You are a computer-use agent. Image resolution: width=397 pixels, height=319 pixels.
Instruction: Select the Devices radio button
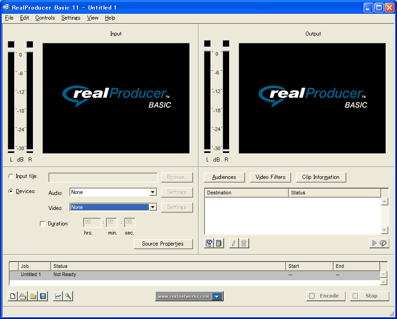[x=11, y=191]
